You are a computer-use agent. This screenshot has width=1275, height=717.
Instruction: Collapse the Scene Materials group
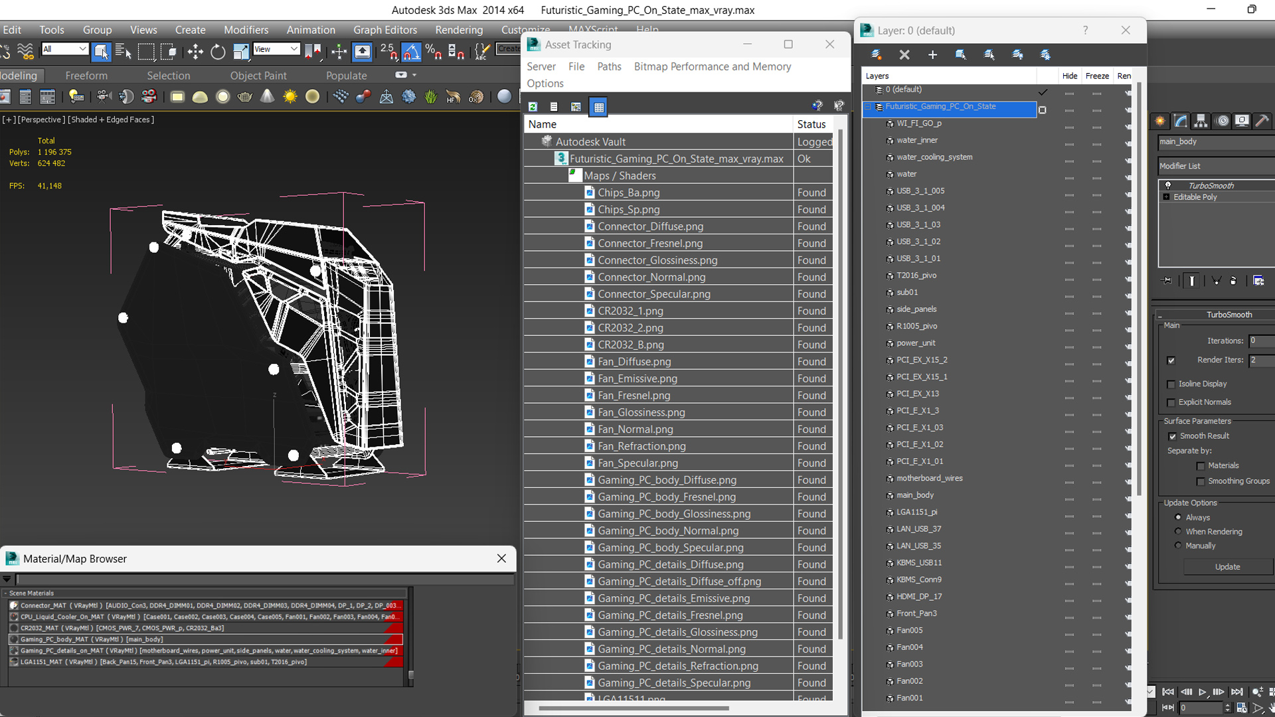(x=5, y=594)
